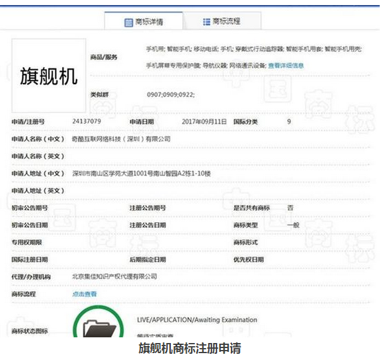
Task: Click the 商标详情 document icon
Action: [x=128, y=23]
